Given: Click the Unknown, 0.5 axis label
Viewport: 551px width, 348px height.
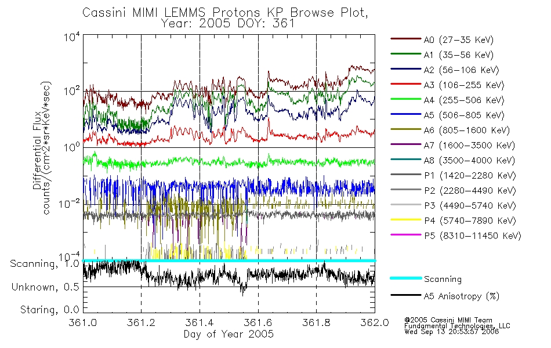Looking at the screenshot, I should tap(45, 287).
